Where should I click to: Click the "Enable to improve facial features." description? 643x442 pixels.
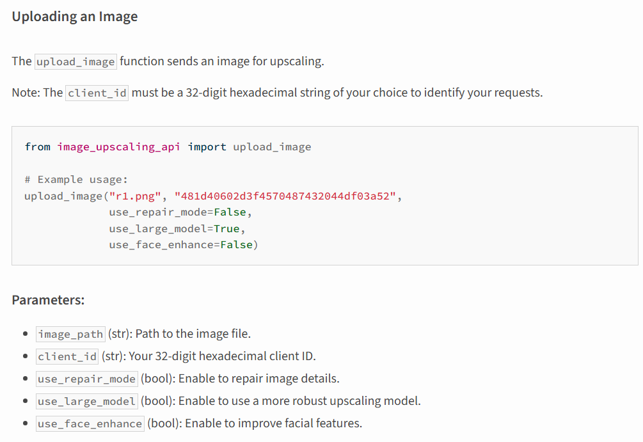[273, 423]
